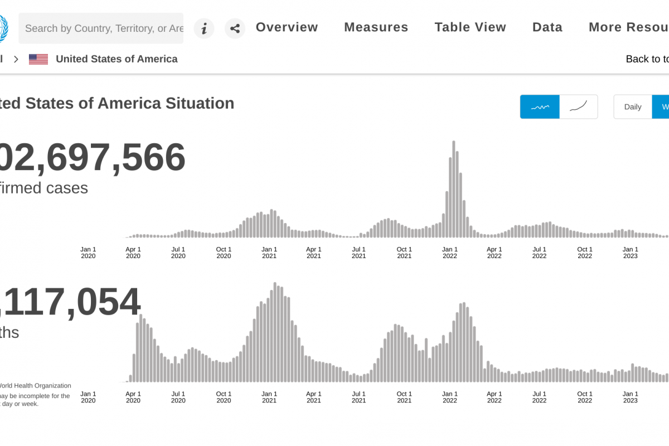Go to Table View tab
The image size is (669, 446).
(x=470, y=27)
